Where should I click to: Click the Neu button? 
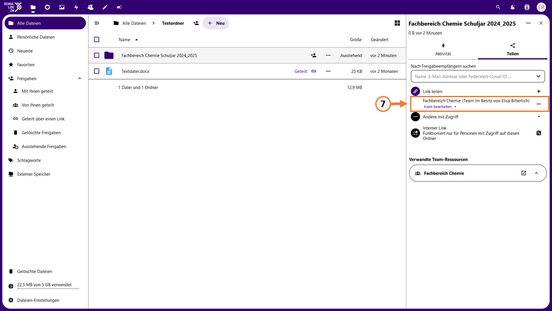point(216,23)
